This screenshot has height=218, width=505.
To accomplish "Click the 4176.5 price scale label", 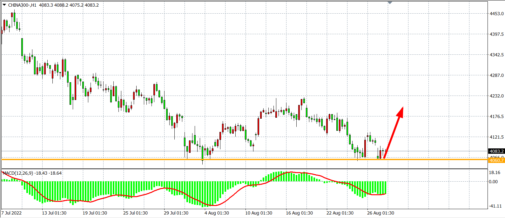I will pyautogui.click(x=496, y=116).
